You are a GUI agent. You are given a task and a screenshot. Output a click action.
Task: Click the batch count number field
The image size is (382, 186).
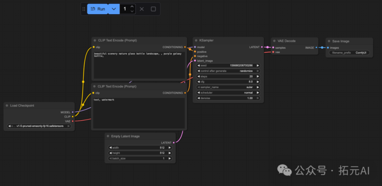[x=125, y=9]
